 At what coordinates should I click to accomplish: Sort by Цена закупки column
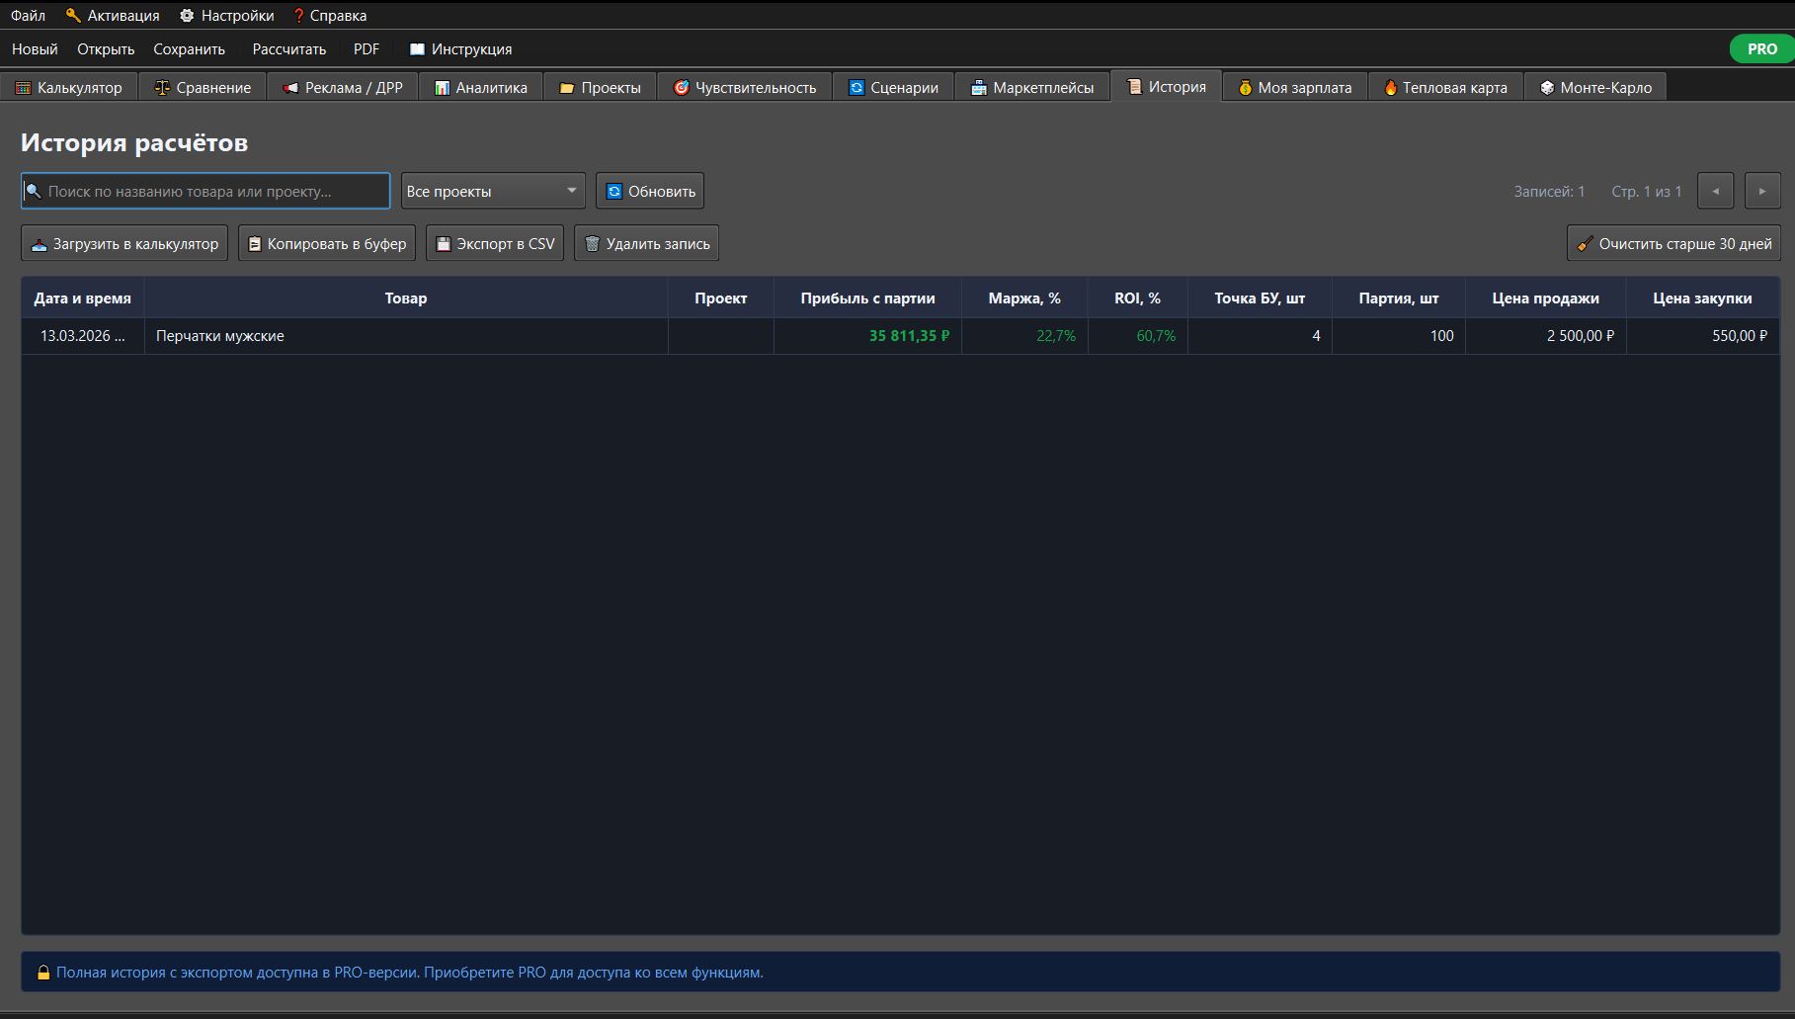[x=1702, y=297]
